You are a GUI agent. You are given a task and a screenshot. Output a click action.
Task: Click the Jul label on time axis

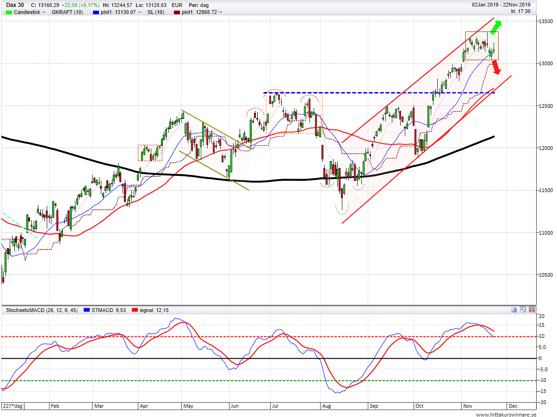[x=275, y=406]
